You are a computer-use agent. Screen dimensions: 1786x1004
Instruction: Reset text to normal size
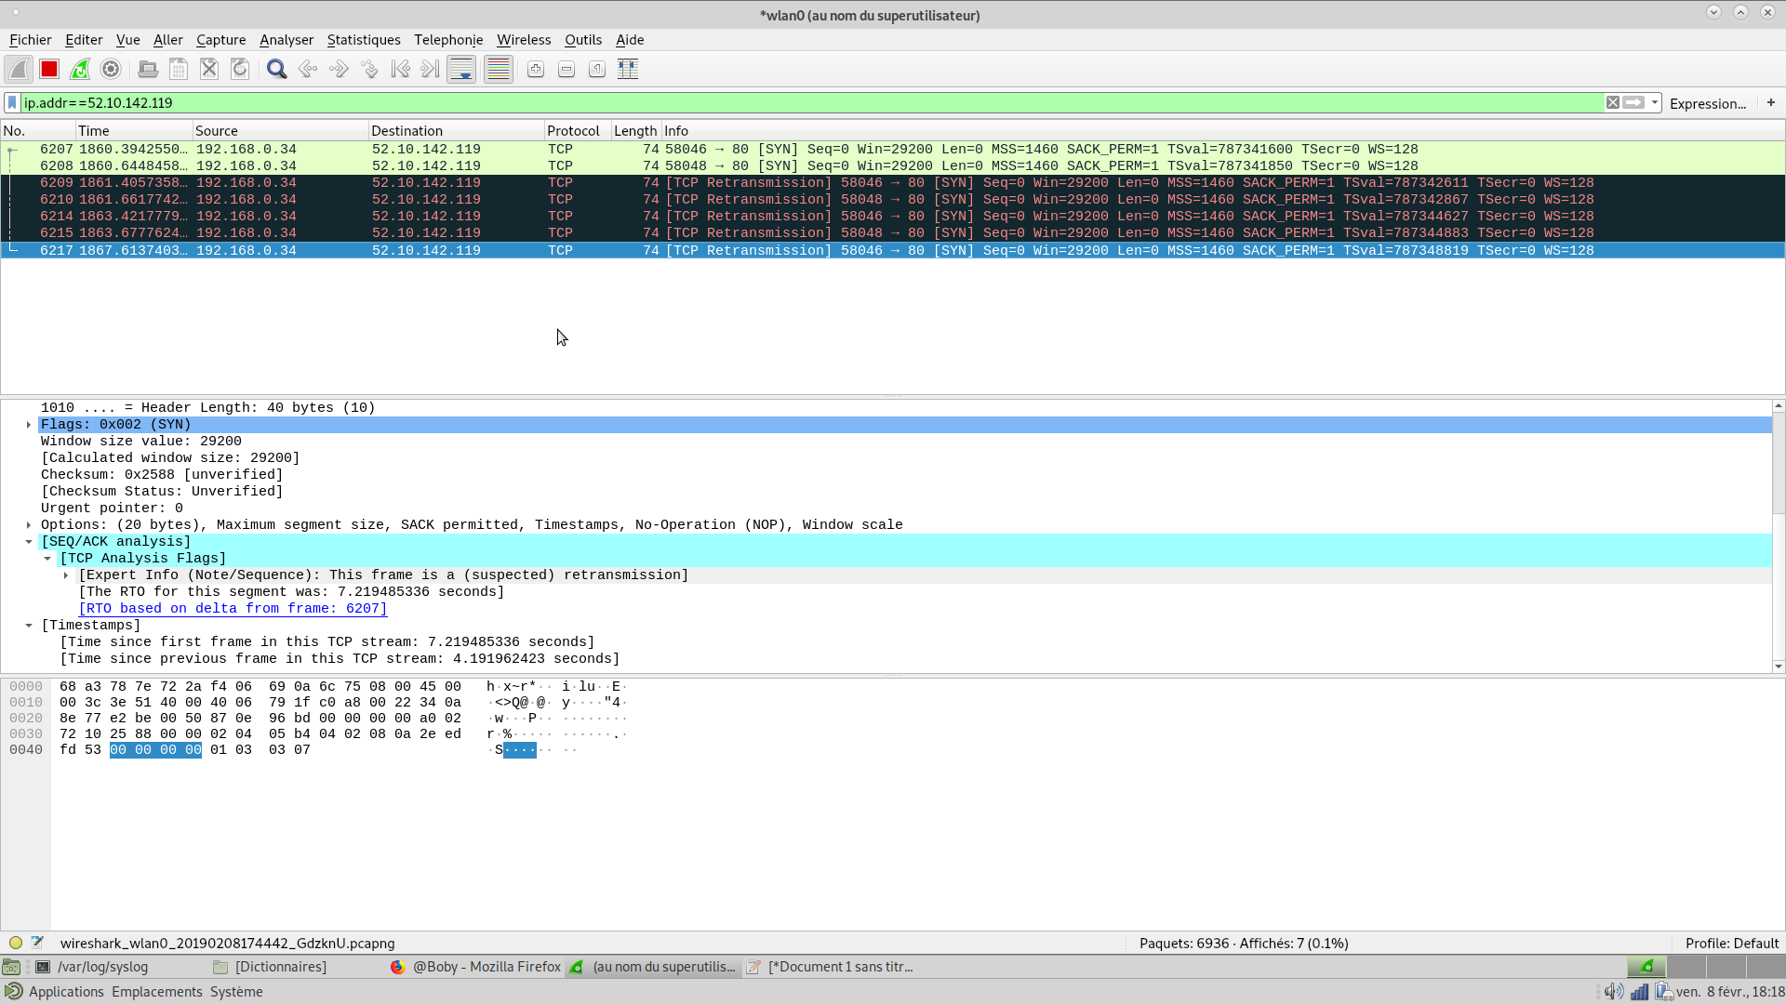click(x=597, y=69)
